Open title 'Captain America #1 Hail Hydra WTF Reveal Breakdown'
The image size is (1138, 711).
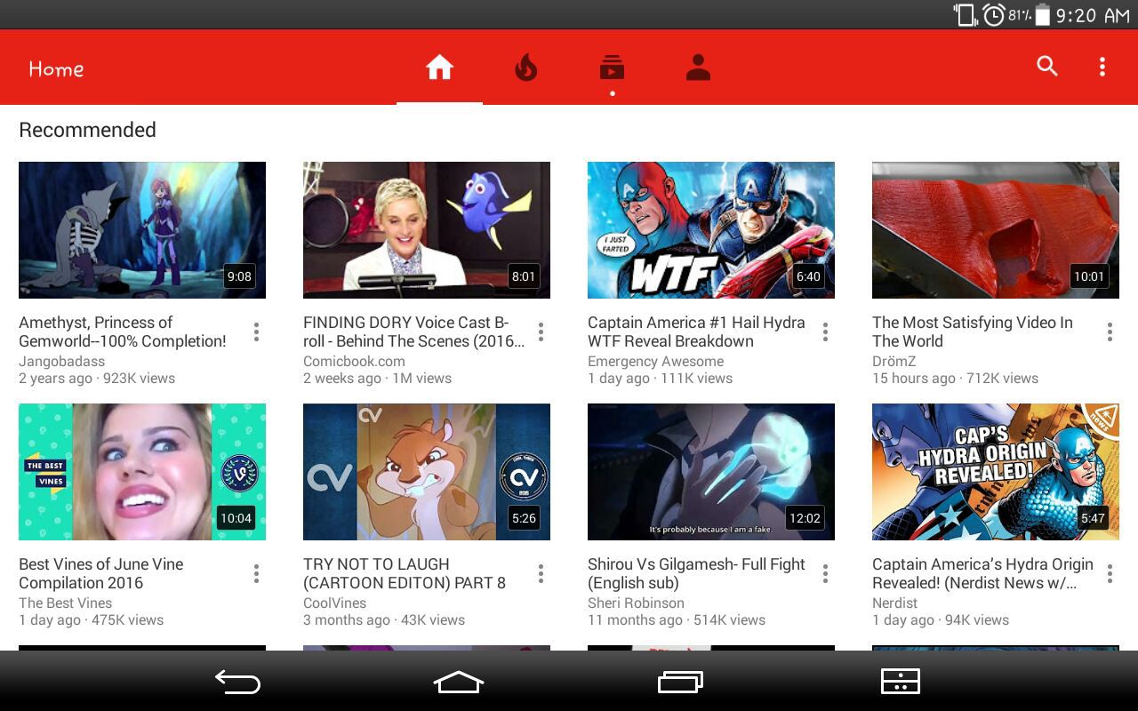point(696,332)
